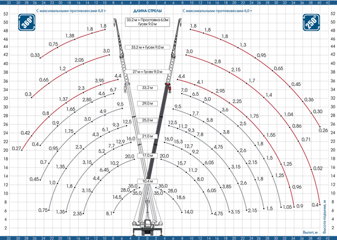
Task: Click the 360° rotation zone icon
Action: [27, 22]
